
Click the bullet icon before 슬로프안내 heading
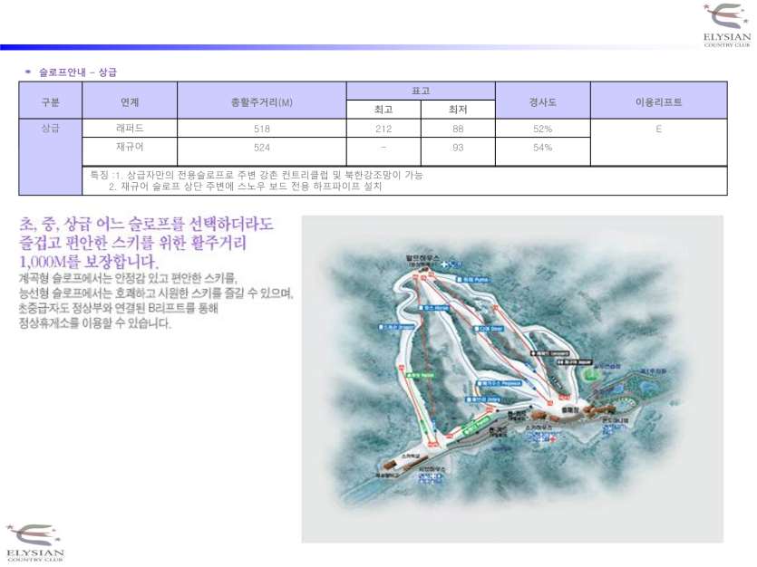tap(28, 71)
